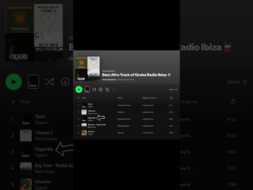Click the 3:58 duration in center Ubuntu row

(x=171, y=133)
